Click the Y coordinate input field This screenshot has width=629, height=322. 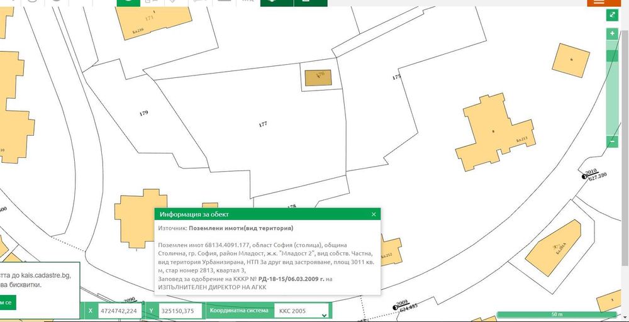pyautogui.click(x=181, y=311)
